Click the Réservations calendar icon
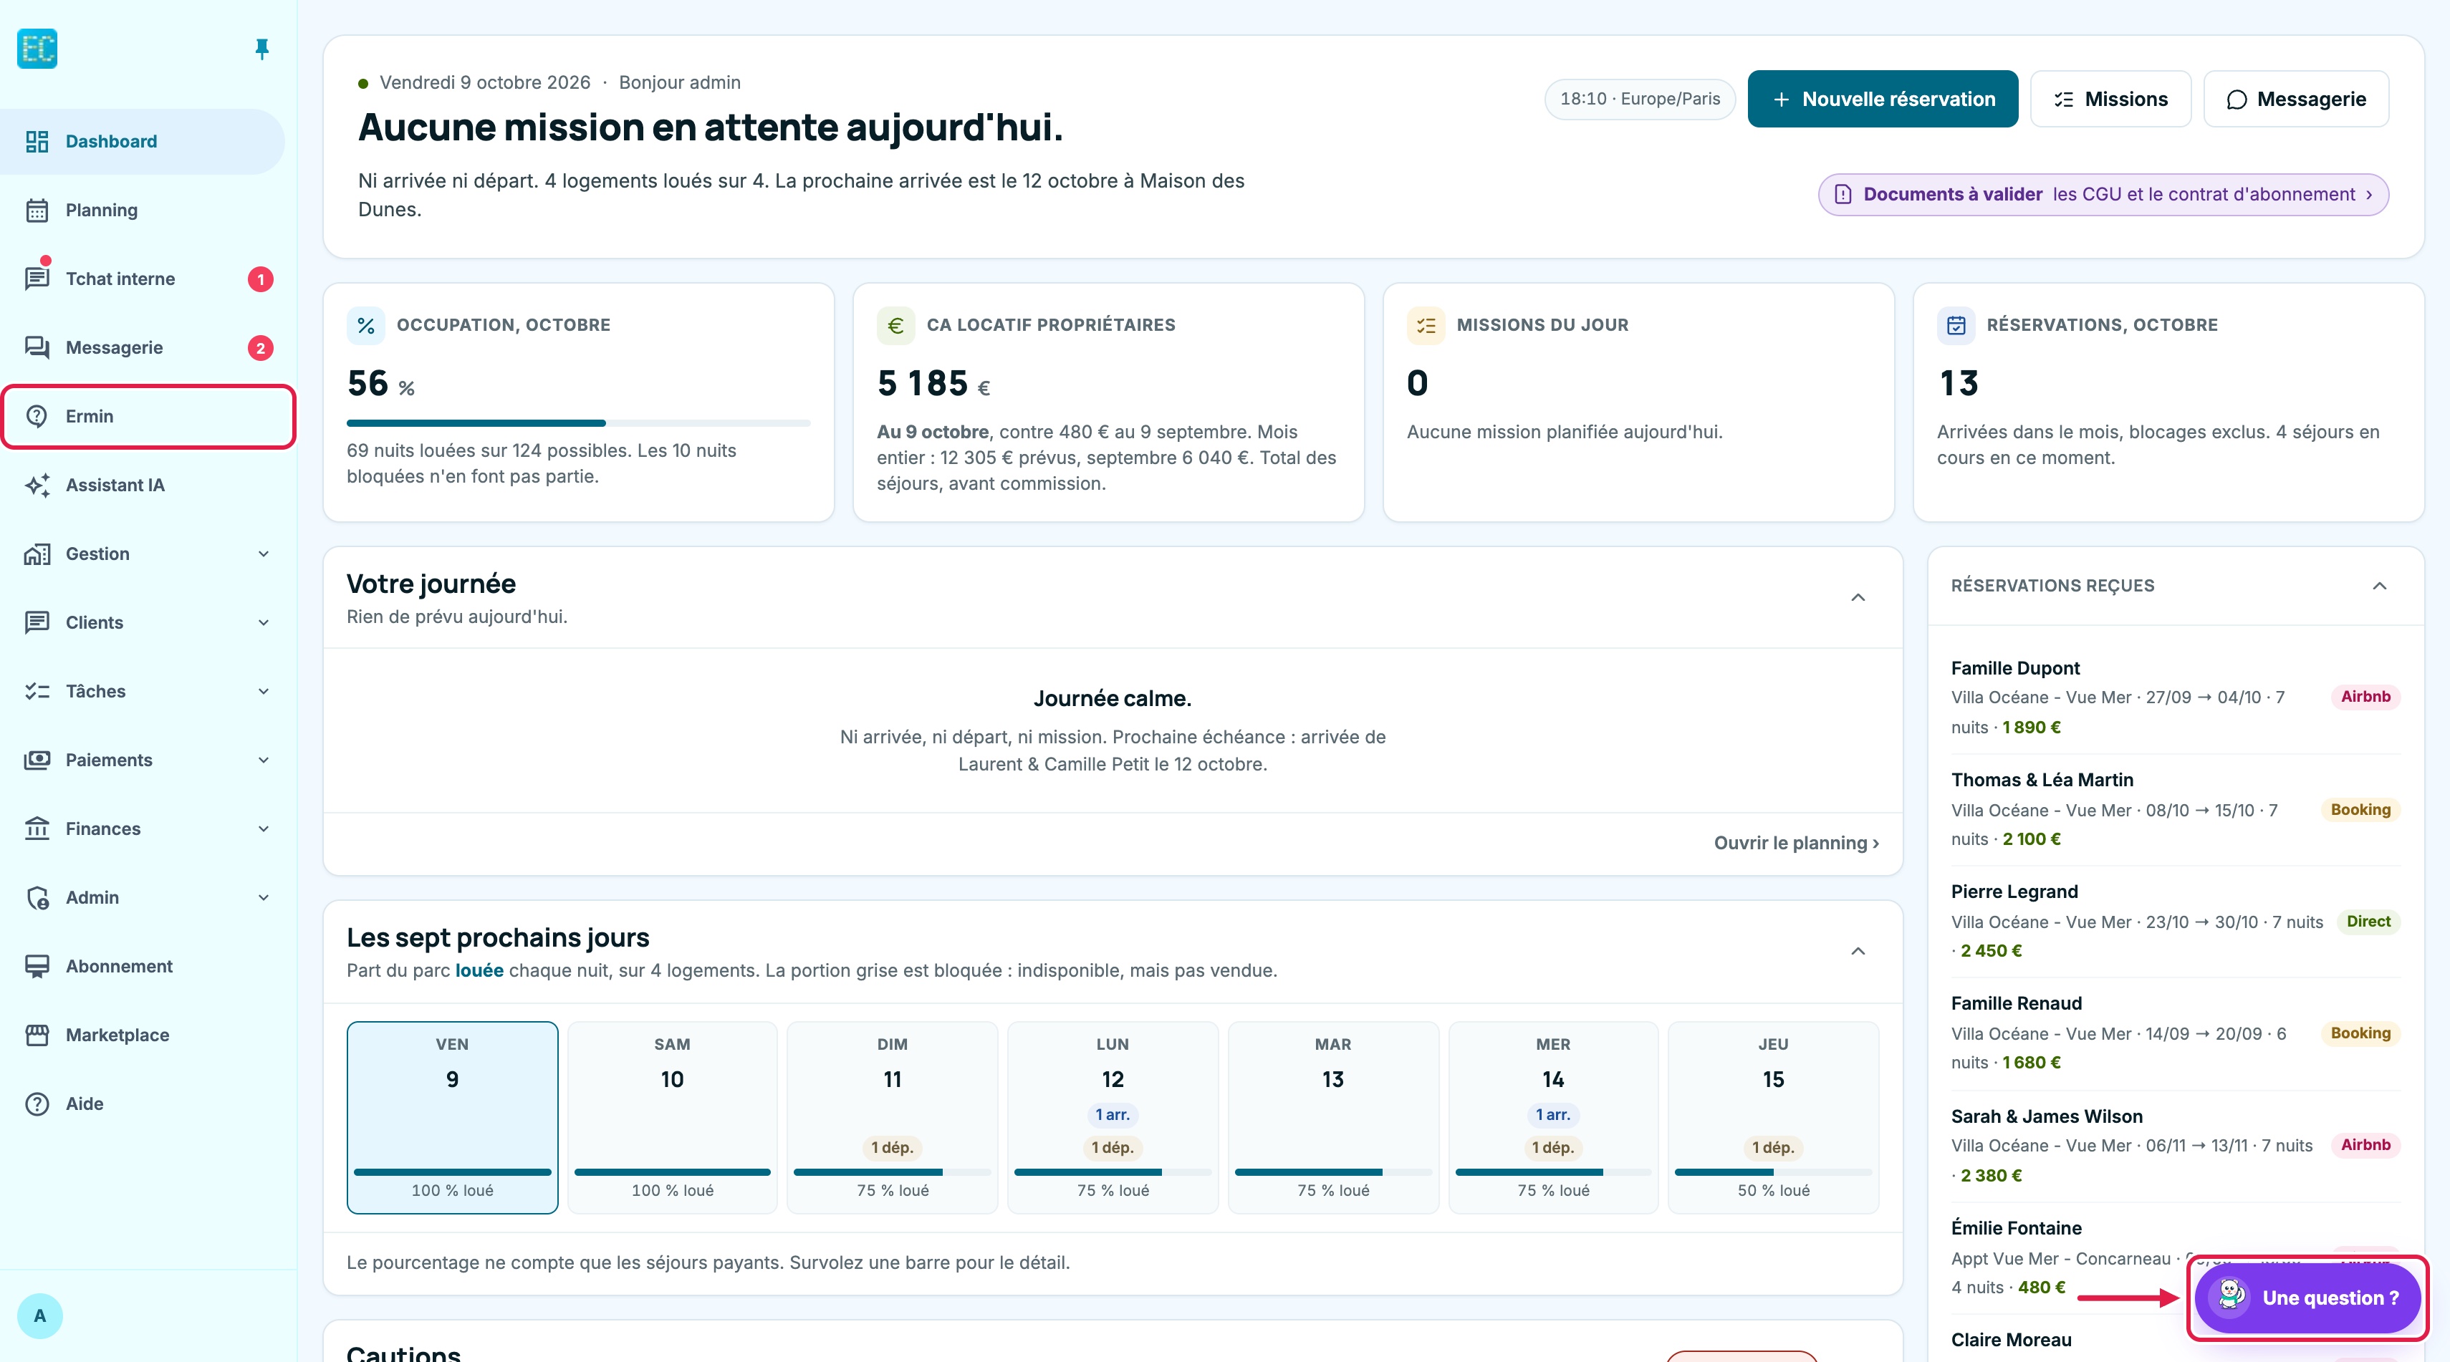The width and height of the screenshot is (2450, 1362). [x=1956, y=326]
